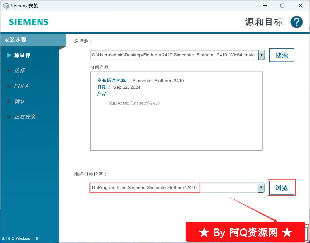Expand the target location dropdown arrow
310x243 pixels.
tap(261, 188)
